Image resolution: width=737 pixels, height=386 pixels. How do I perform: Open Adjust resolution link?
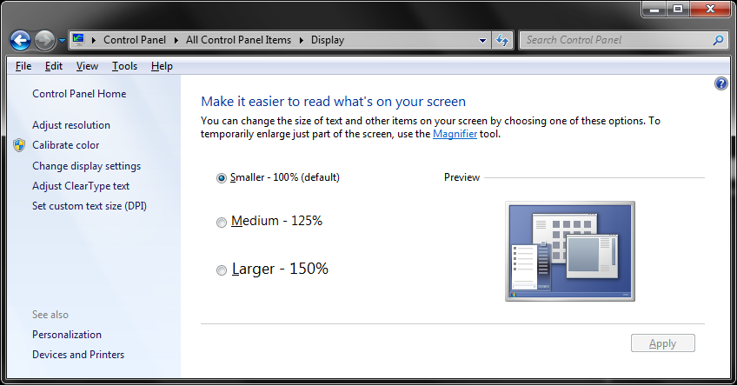tap(71, 125)
